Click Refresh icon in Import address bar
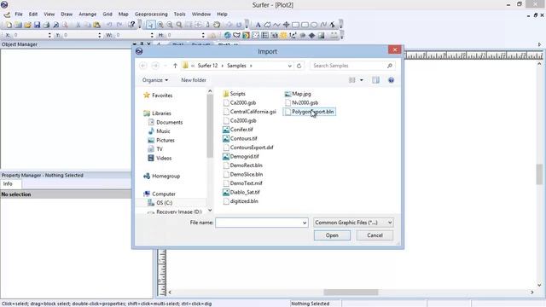This screenshot has width=546, height=307. [x=299, y=66]
